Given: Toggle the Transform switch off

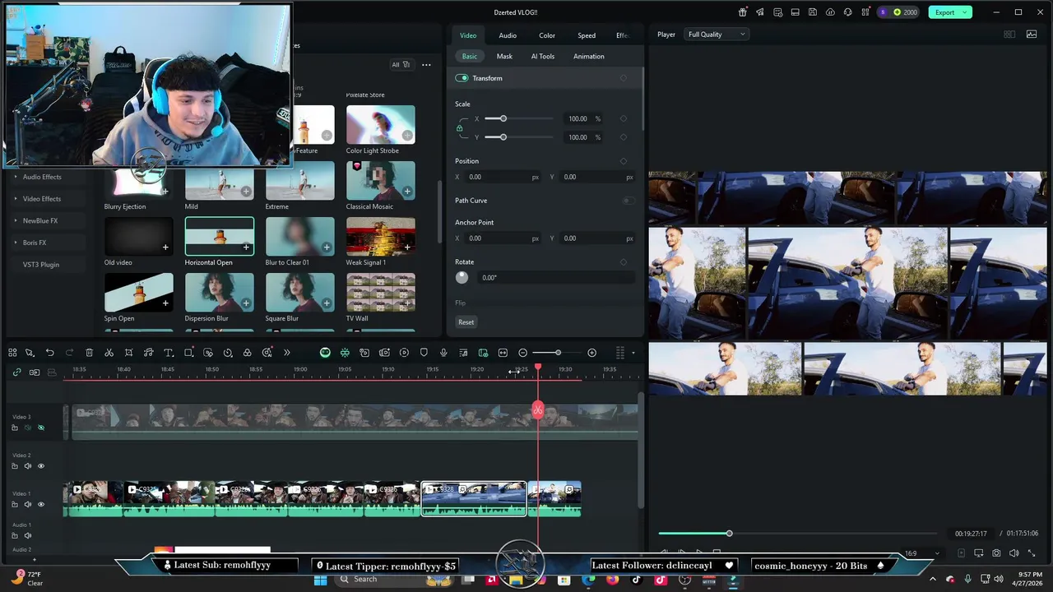Looking at the screenshot, I should click(462, 78).
